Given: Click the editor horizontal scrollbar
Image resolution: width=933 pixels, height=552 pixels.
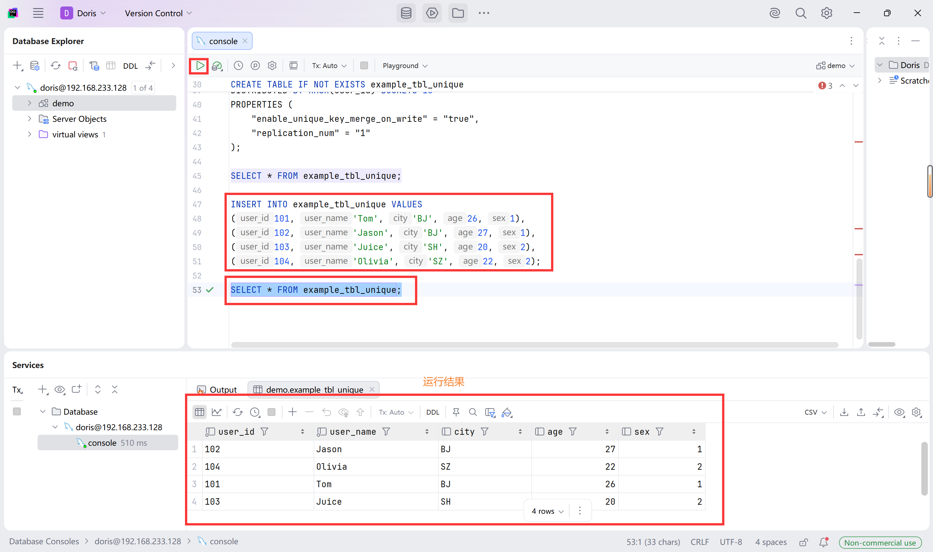Looking at the screenshot, I should [x=534, y=345].
